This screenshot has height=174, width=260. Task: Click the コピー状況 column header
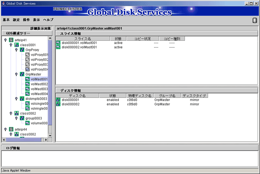pos(143,39)
